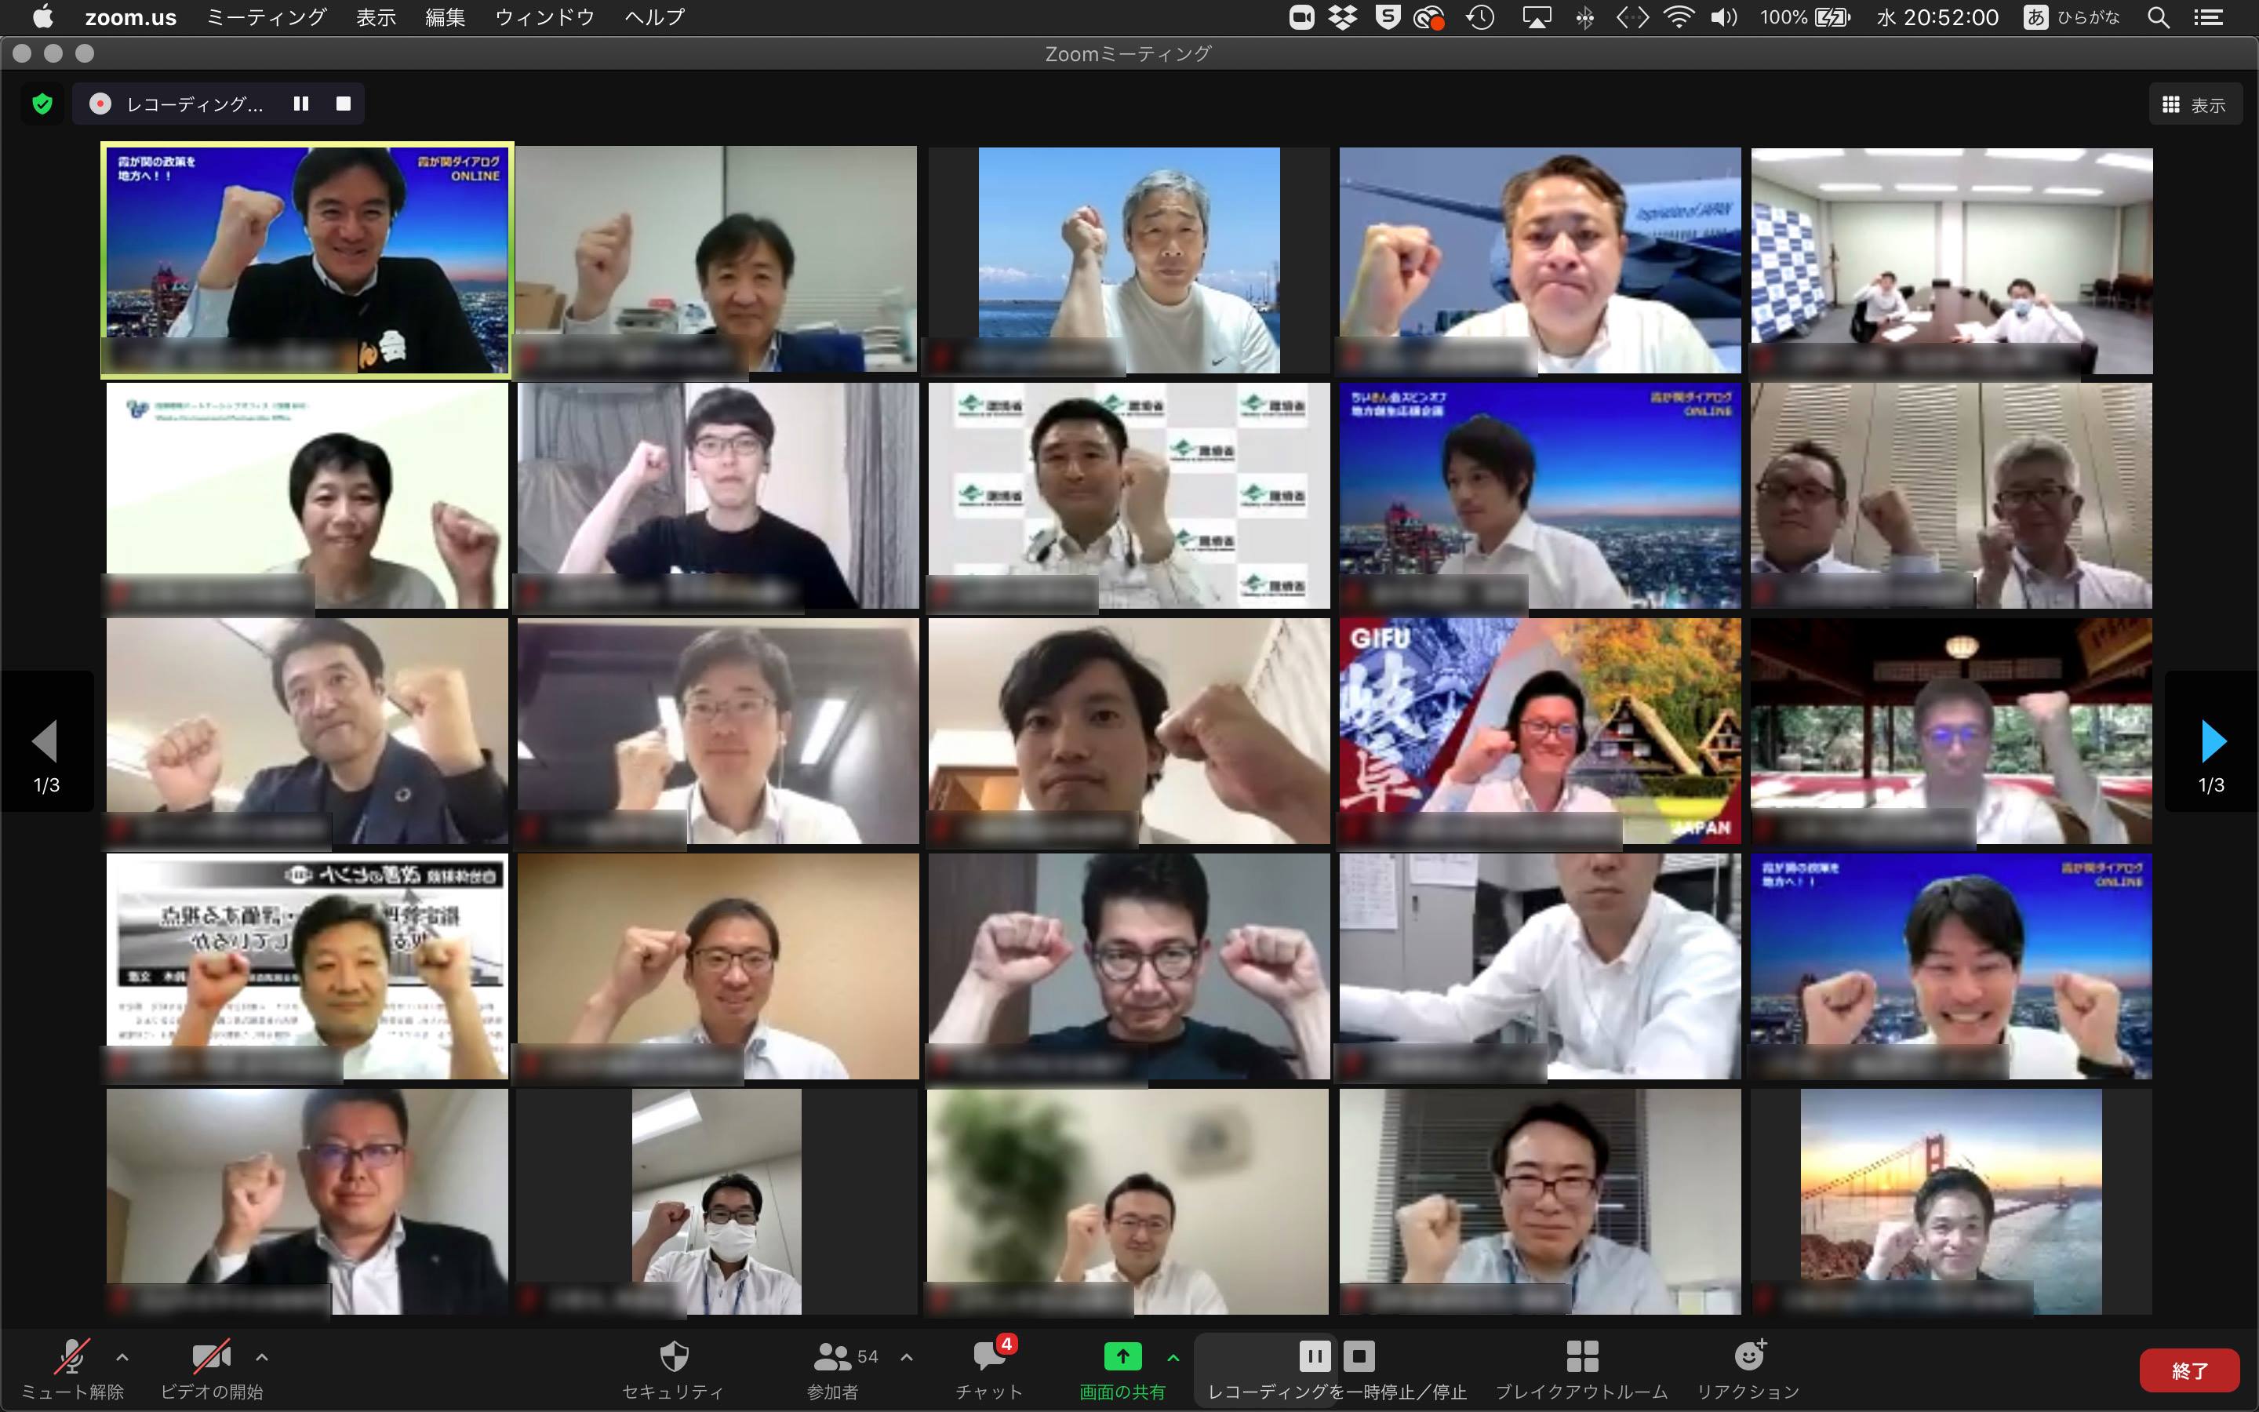Image resolution: width=2259 pixels, height=1412 pixels.
Task: Open the Wi-Fi status menu
Action: pyautogui.click(x=1679, y=16)
